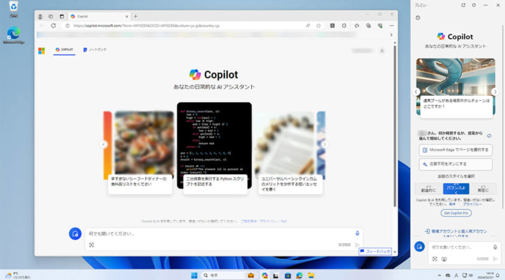The image size is (505, 280).
Task: Refresh the Copilot sidebar panel
Action: (x=474, y=5)
